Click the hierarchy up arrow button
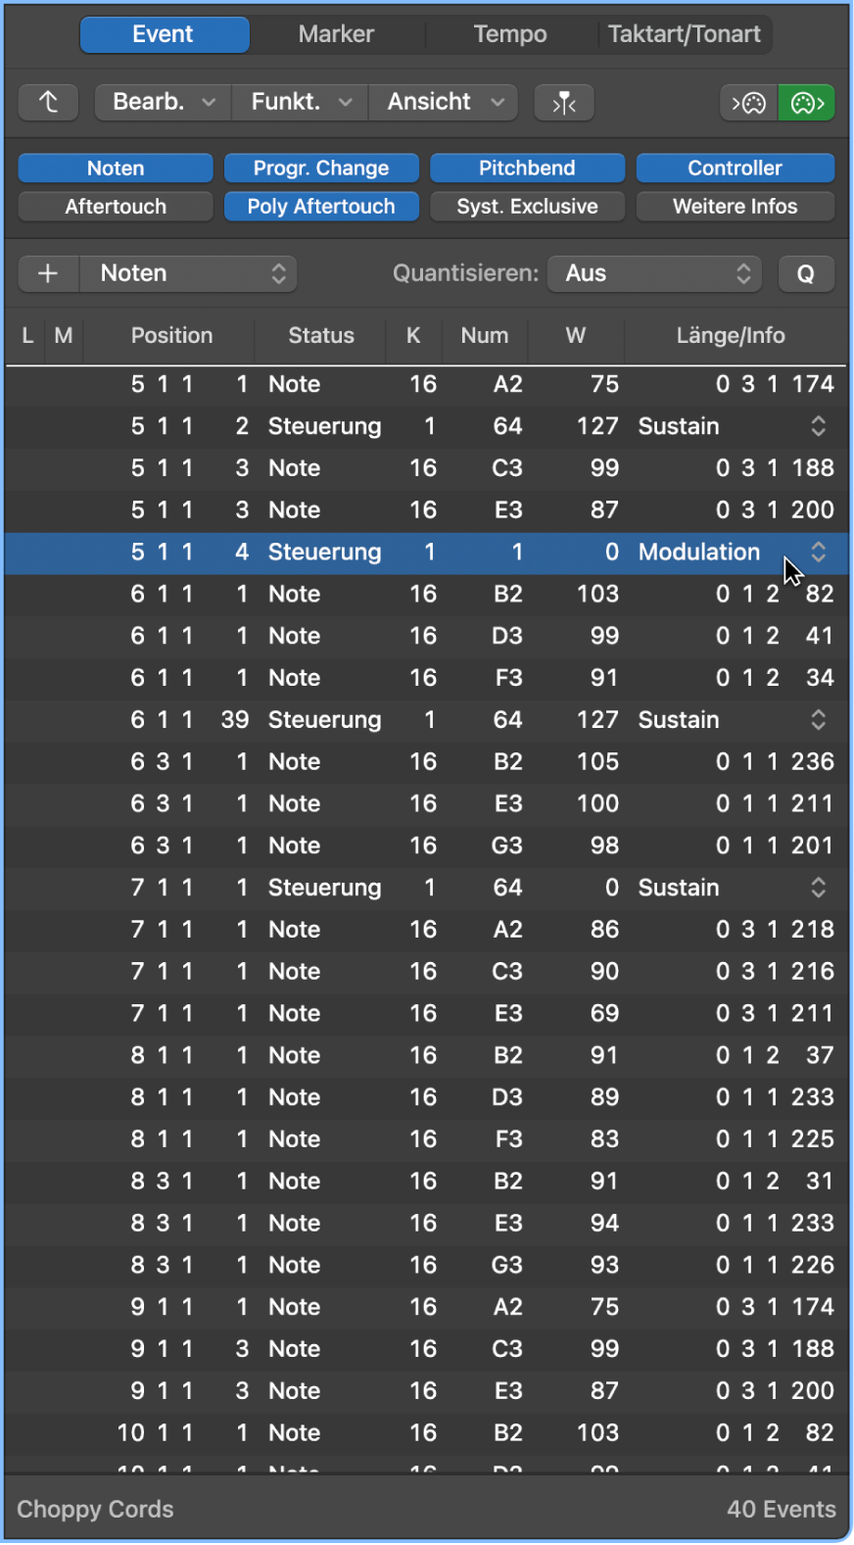This screenshot has width=854, height=1545. tap(48, 102)
